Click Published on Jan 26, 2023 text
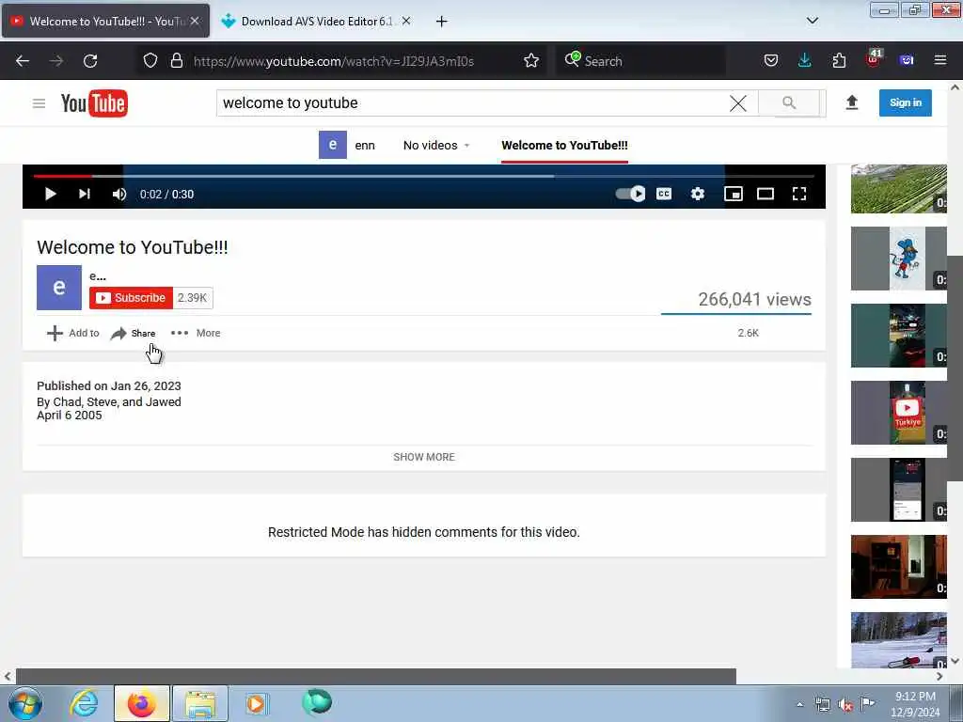The height and width of the screenshot is (722, 963). click(x=109, y=386)
